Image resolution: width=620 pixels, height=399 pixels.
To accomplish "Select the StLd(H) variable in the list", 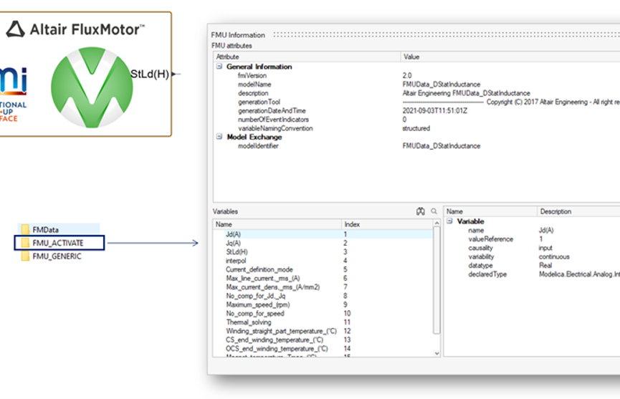I will (323, 251).
